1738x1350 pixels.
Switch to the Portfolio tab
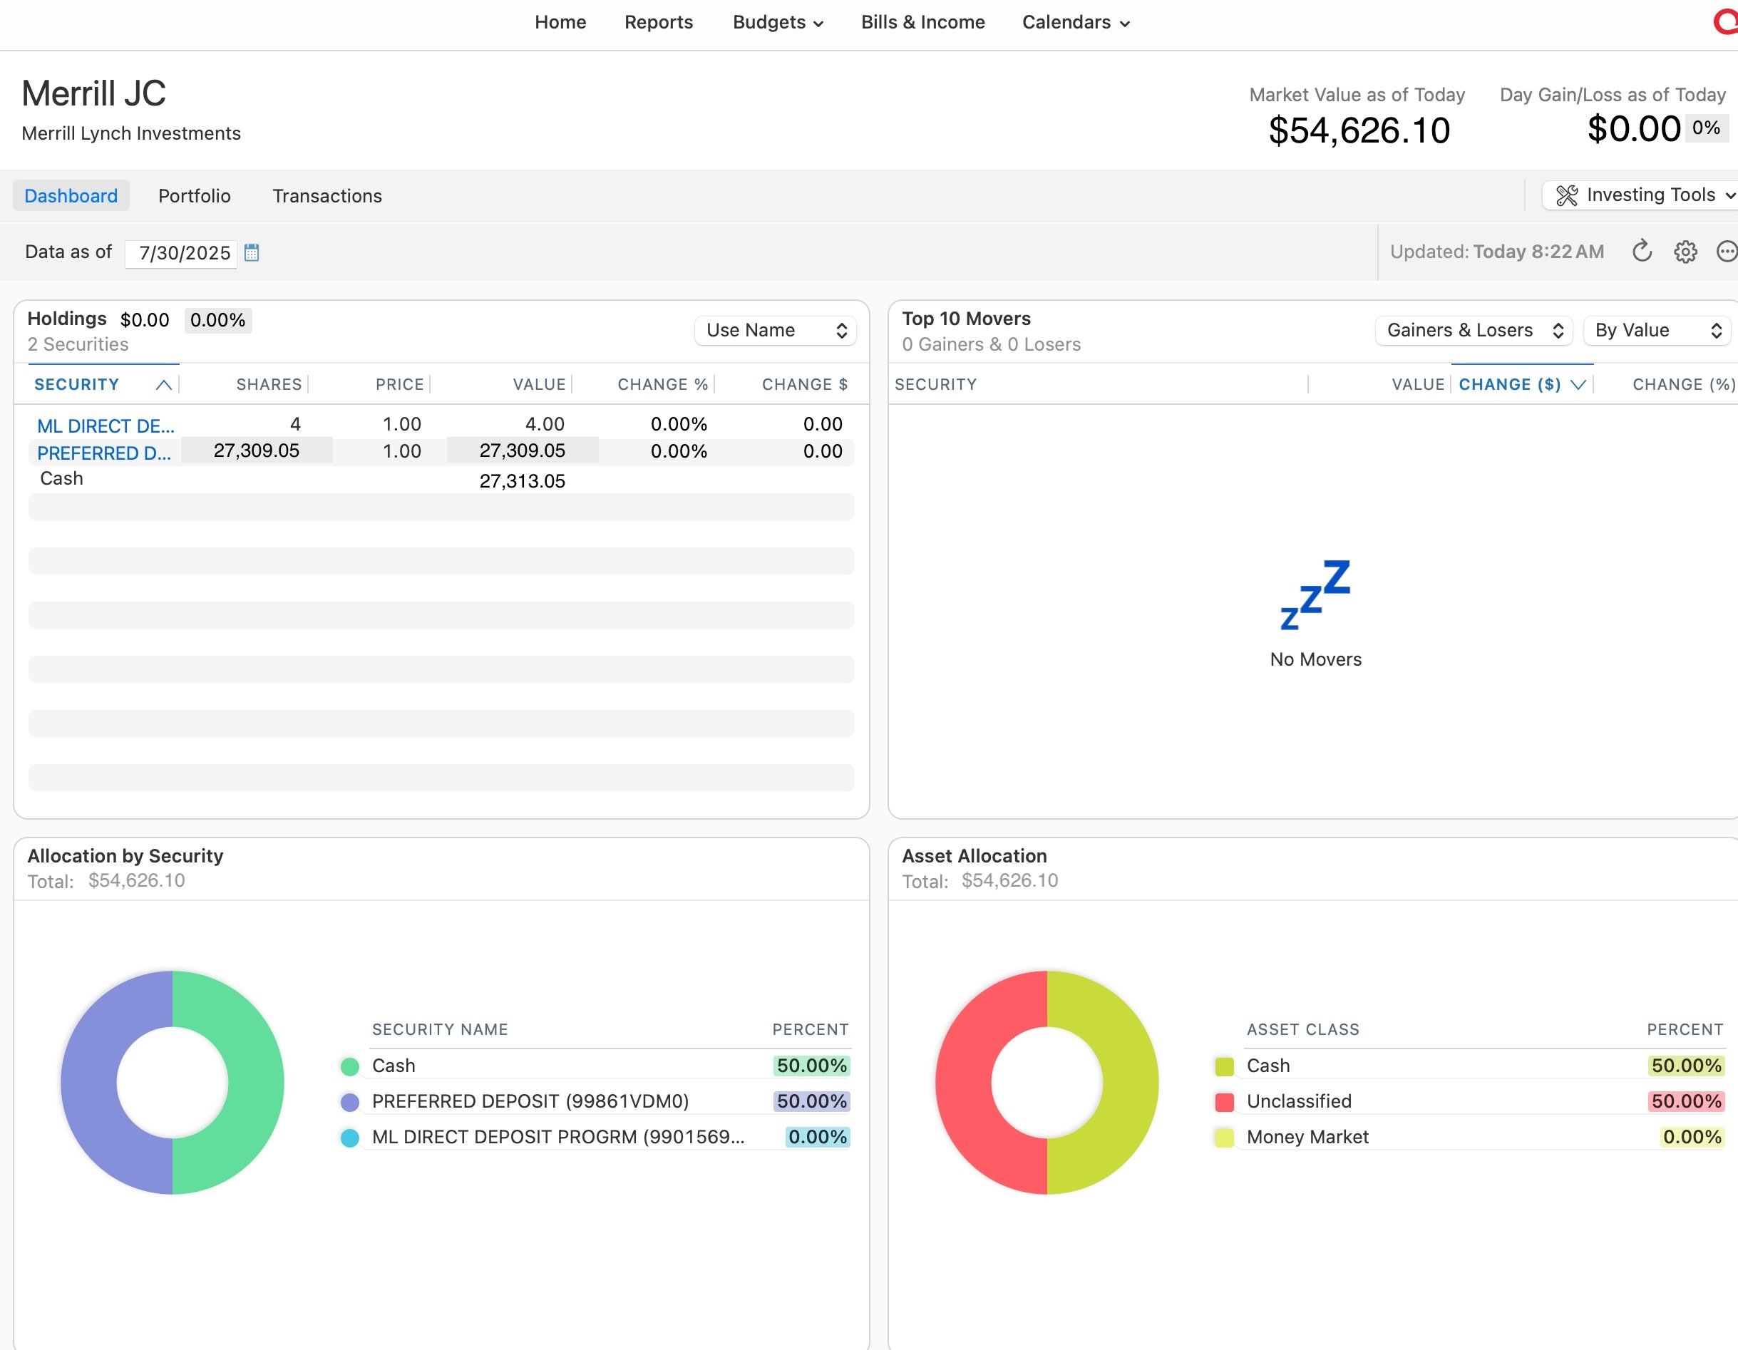pos(194,196)
